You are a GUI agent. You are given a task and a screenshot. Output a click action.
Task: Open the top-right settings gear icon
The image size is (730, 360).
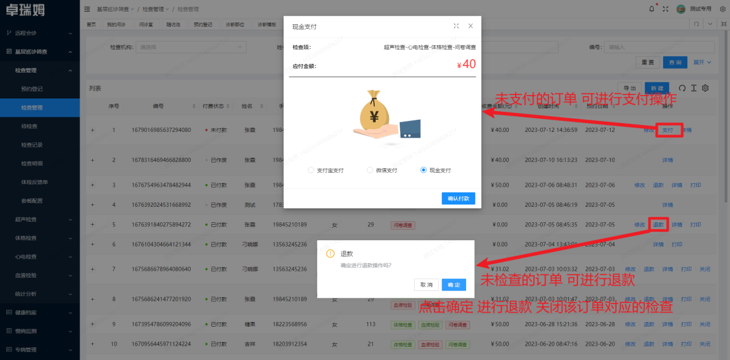[723, 9]
